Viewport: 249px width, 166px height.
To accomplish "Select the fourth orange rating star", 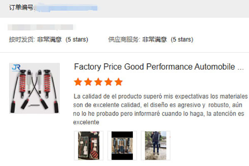I will pos(108,82).
